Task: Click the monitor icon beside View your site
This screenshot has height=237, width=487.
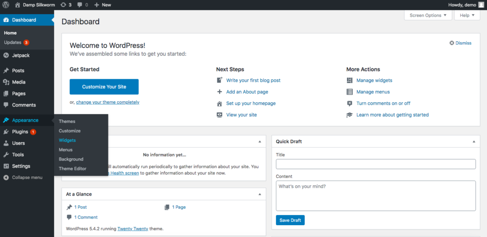Action: coord(220,115)
